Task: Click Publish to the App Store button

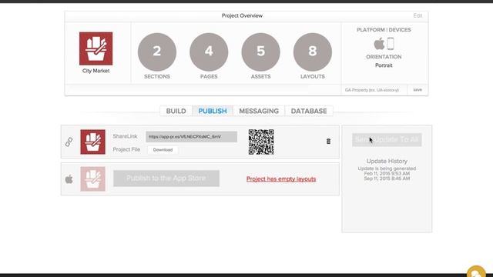Action: click(166, 179)
